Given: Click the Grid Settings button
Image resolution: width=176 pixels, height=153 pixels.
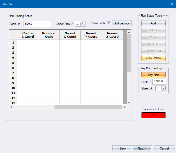Looking at the screenshot, I should click(x=121, y=23).
